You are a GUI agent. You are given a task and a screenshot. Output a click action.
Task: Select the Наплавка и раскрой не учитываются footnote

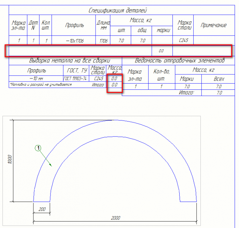(x=41, y=85)
